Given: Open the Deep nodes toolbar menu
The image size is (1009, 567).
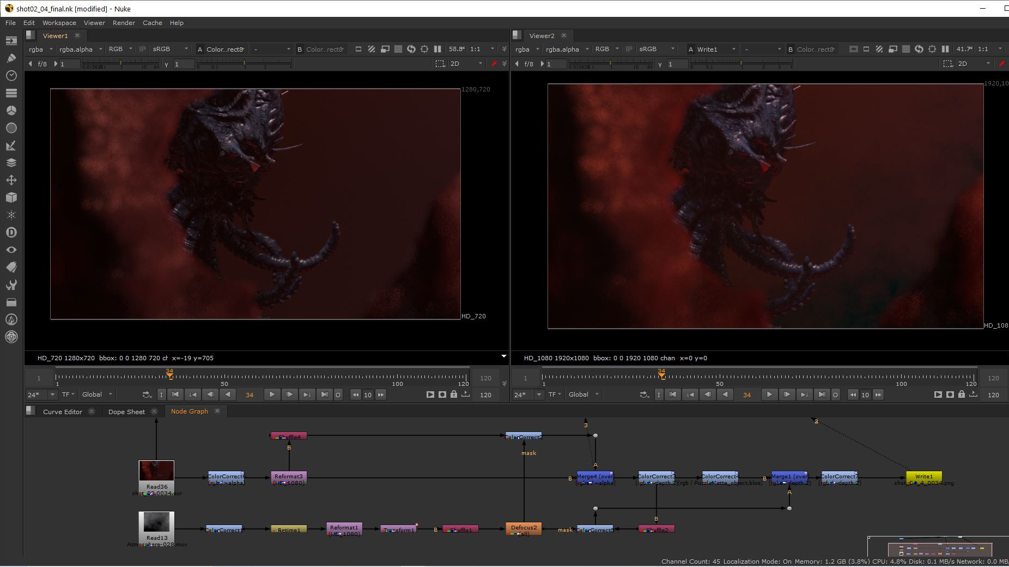Looking at the screenshot, I should (x=11, y=232).
